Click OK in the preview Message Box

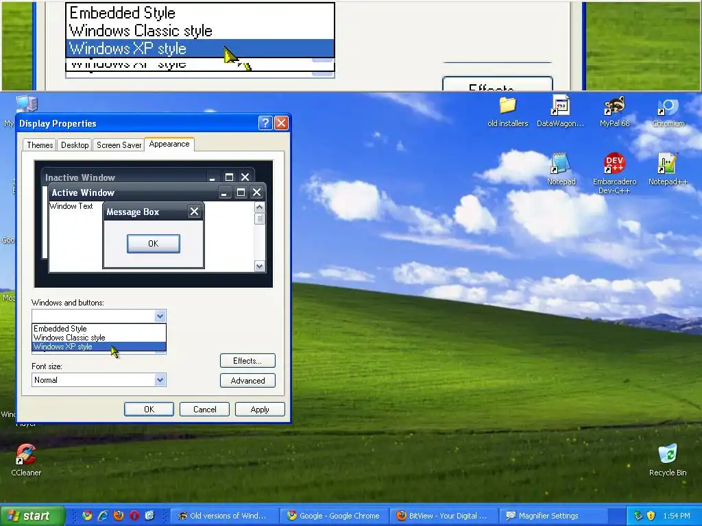[154, 243]
